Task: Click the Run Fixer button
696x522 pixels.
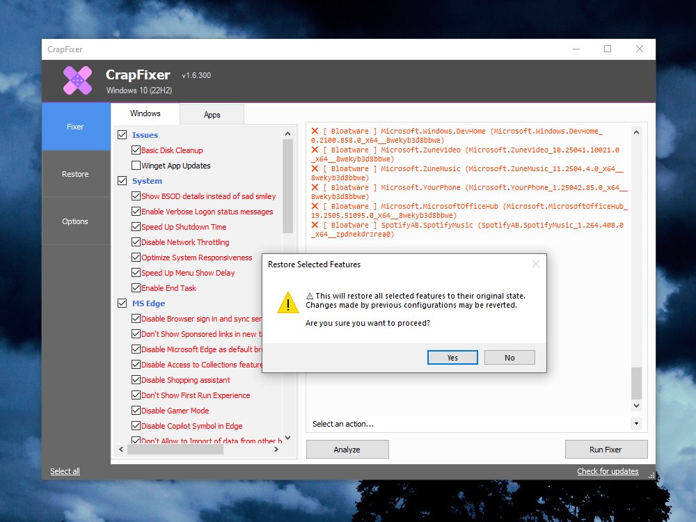Action: point(606,449)
